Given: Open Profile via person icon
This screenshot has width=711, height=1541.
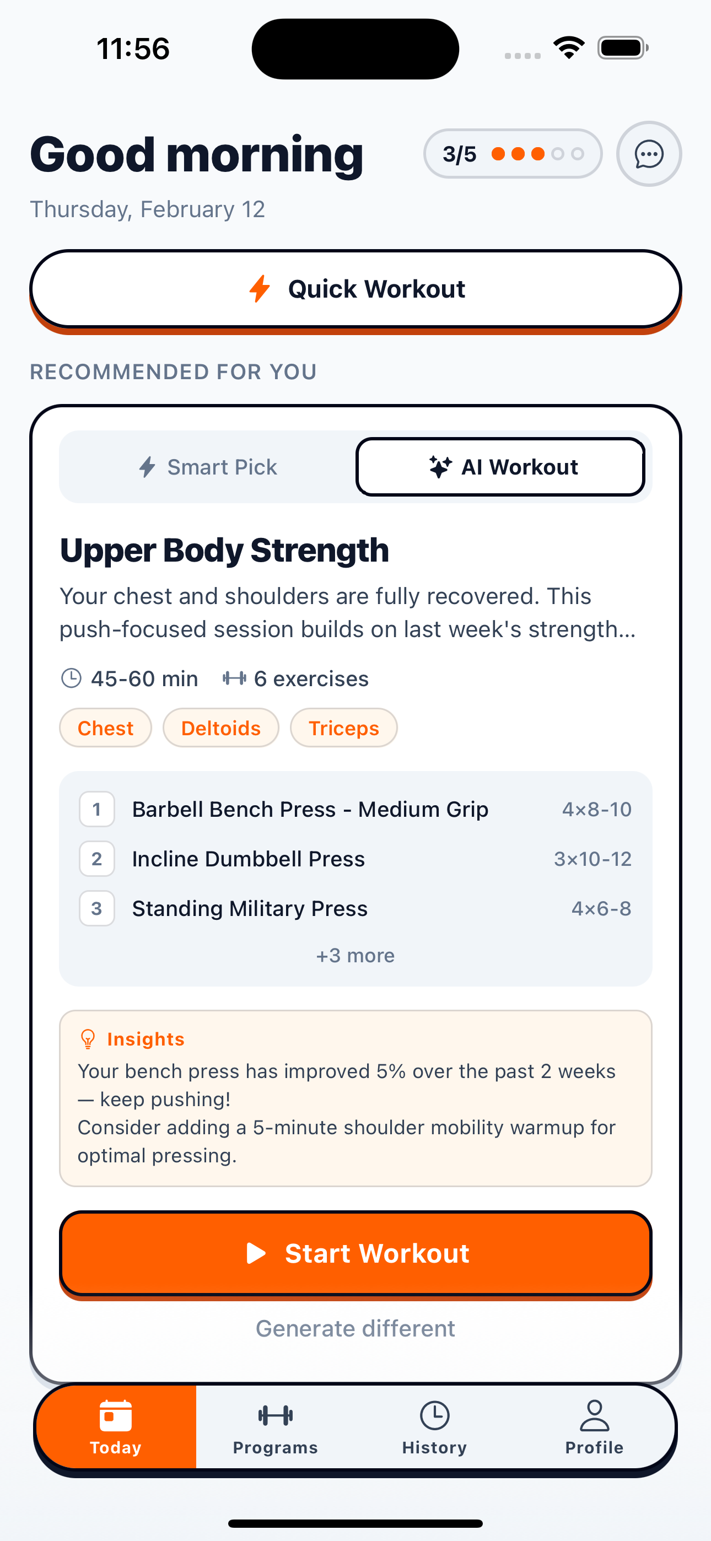Looking at the screenshot, I should tap(594, 1415).
